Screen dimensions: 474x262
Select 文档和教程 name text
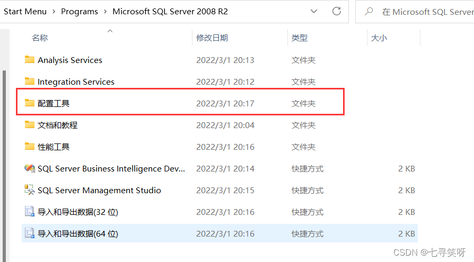coord(57,125)
